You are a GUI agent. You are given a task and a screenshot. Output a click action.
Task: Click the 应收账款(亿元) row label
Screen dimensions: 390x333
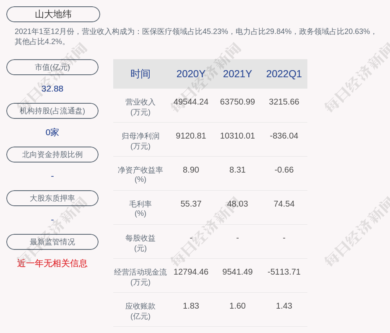tap(140, 311)
